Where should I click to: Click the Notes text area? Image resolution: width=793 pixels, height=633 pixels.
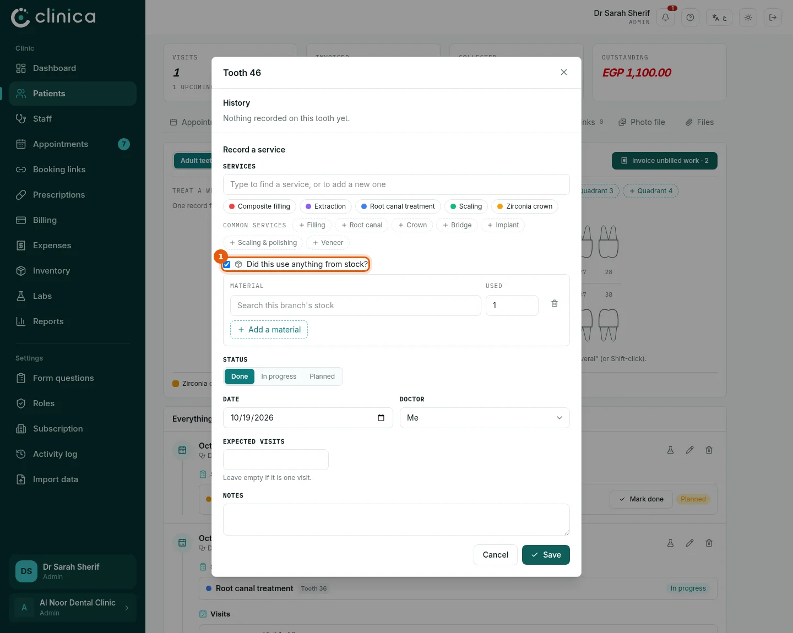[397, 520]
